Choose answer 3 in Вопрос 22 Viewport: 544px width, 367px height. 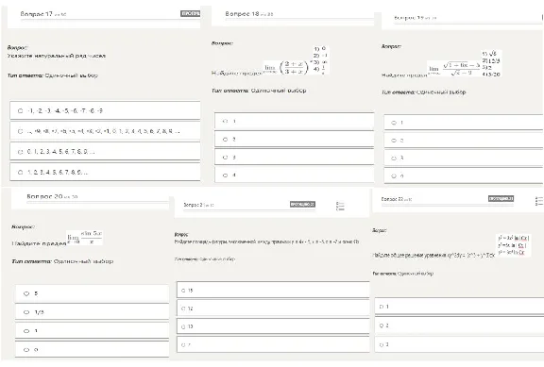coord(459,344)
